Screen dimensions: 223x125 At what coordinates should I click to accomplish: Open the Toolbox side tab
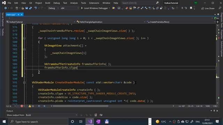pyautogui.click(x=3, y=32)
